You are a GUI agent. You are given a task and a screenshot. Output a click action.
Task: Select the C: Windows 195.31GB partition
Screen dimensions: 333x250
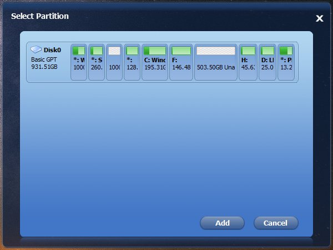[155, 62]
